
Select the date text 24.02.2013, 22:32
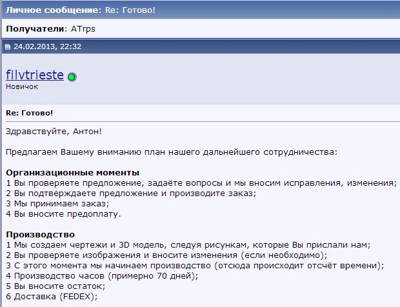tap(48, 46)
